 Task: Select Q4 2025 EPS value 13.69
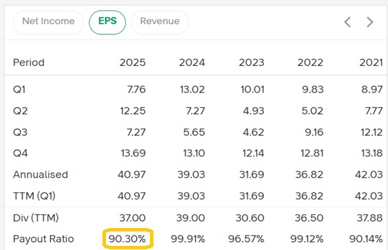click(133, 153)
